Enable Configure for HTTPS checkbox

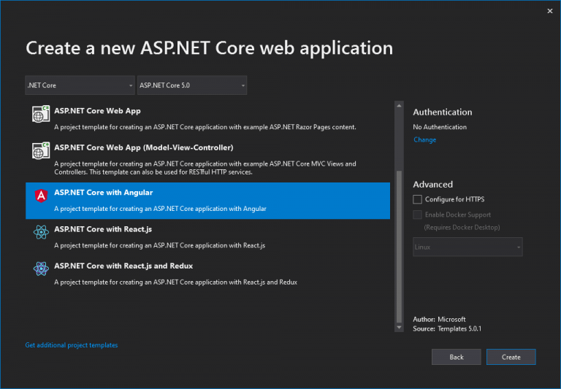(417, 199)
